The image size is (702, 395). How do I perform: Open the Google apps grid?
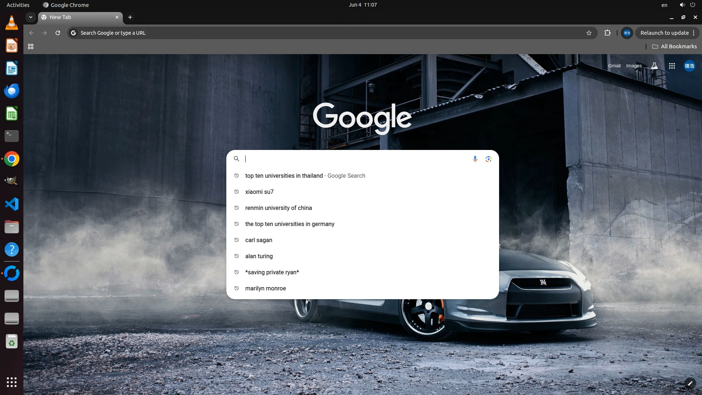[672, 66]
